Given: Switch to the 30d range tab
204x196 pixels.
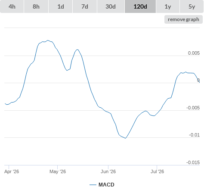Looking at the screenshot, I should click(111, 6).
